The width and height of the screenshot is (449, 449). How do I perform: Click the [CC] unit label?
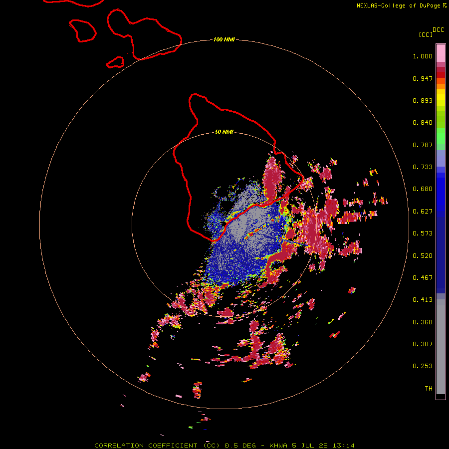pyautogui.click(x=426, y=34)
